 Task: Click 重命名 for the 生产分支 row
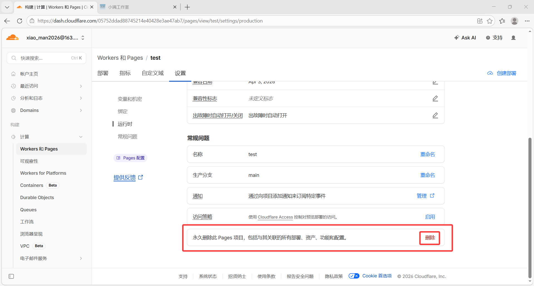pyautogui.click(x=427, y=175)
